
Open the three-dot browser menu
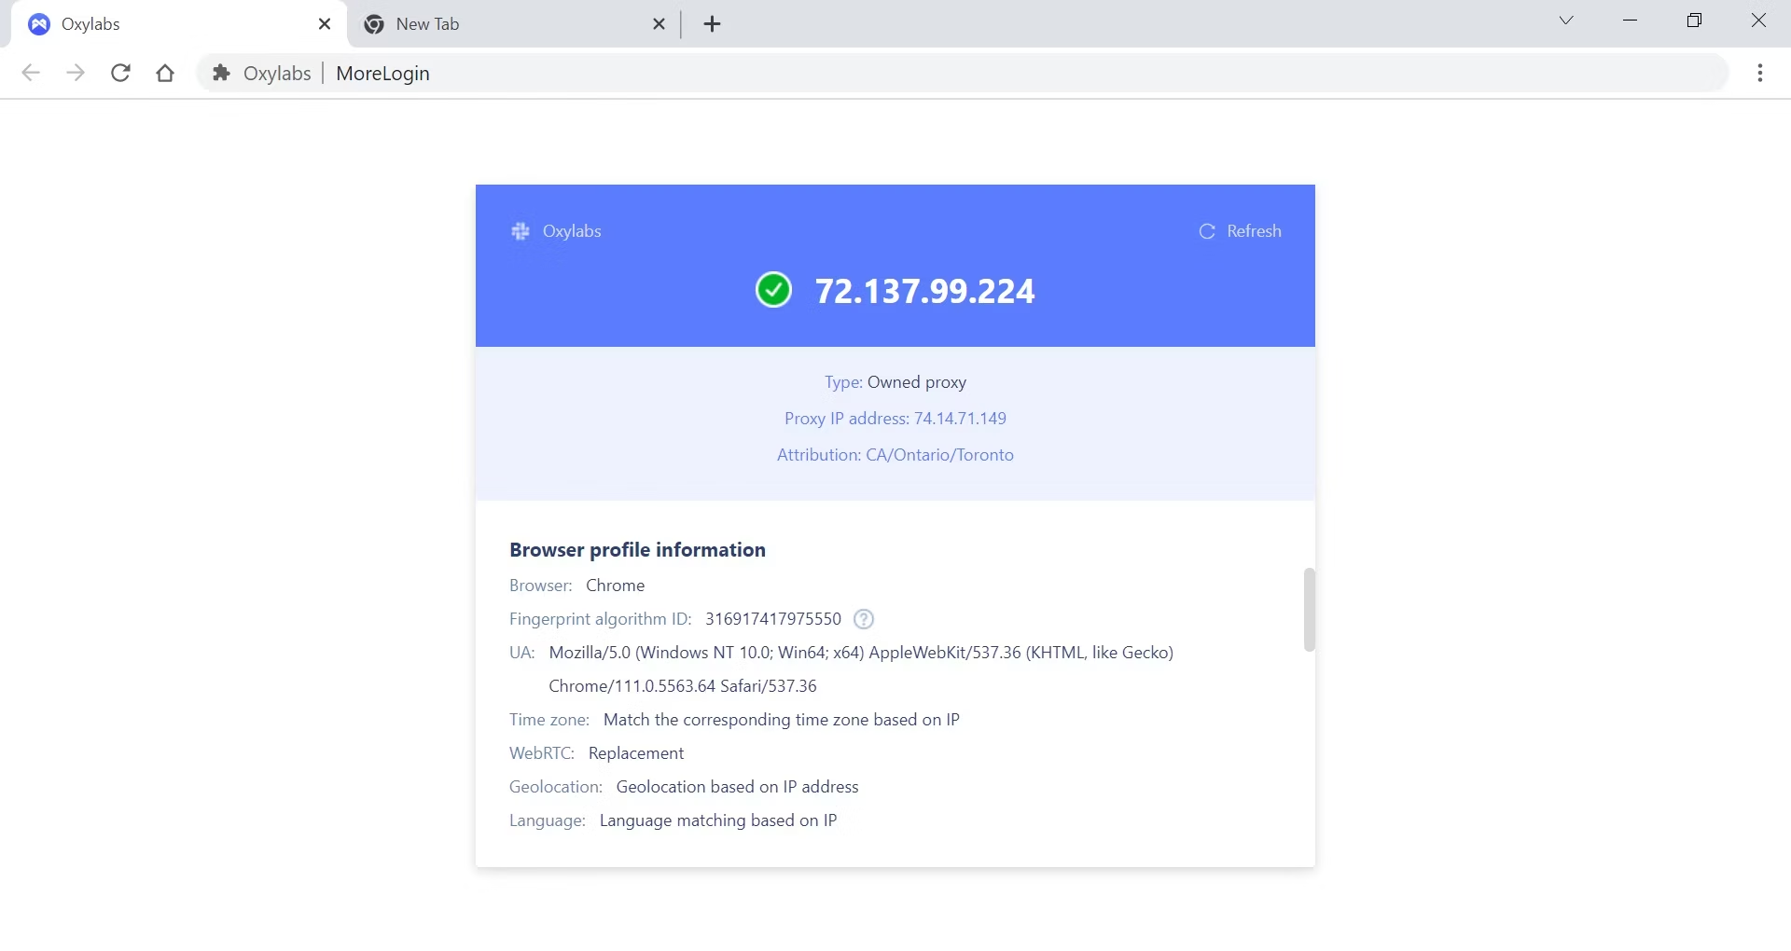pos(1759,73)
